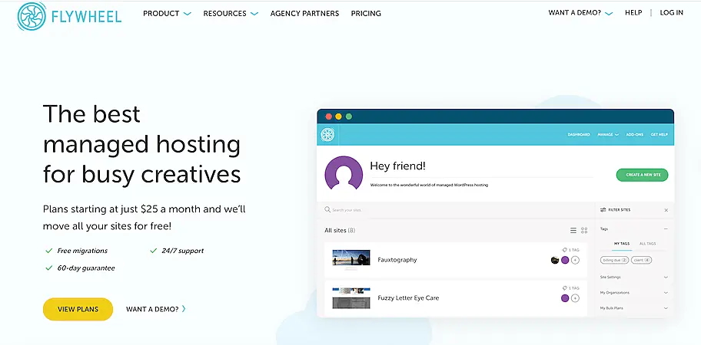The height and width of the screenshot is (345, 701).
Task: Click the Fuzzy Letter Eye Care site name
Action: [408, 297]
